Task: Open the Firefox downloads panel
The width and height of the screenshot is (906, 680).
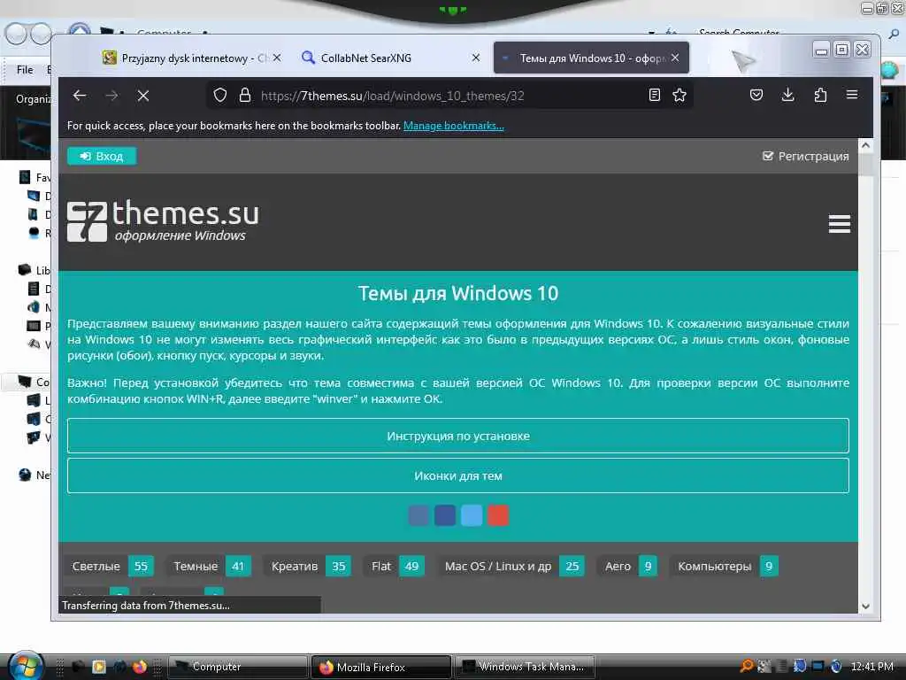Action: click(x=787, y=95)
